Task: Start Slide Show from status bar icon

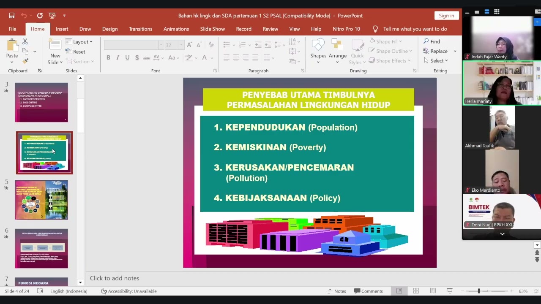Action: click(450, 291)
